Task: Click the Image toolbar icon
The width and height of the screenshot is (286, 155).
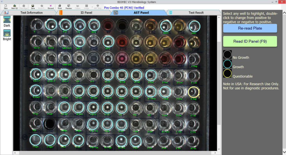Action: coord(87,7)
